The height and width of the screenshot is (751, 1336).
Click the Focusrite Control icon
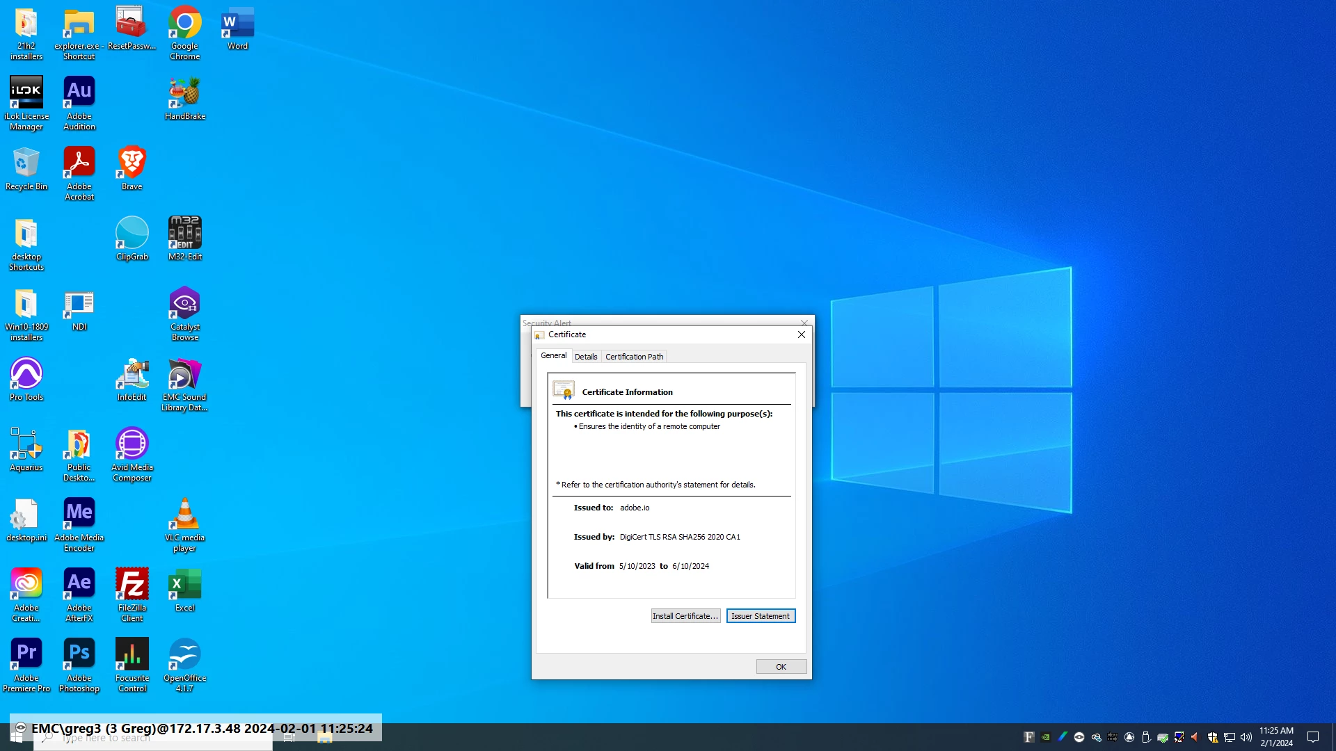click(x=132, y=664)
